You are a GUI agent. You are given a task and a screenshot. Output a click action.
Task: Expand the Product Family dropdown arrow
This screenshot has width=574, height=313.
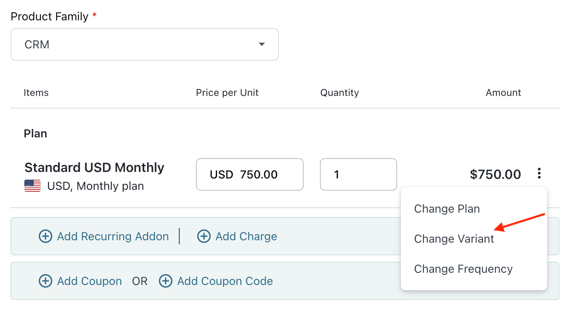point(262,44)
